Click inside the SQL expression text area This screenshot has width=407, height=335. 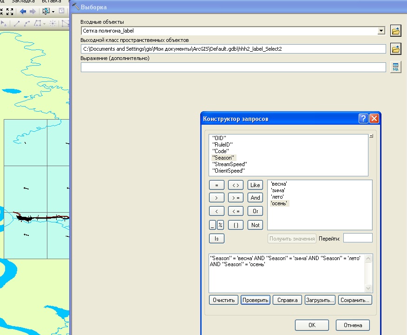pos(287,274)
